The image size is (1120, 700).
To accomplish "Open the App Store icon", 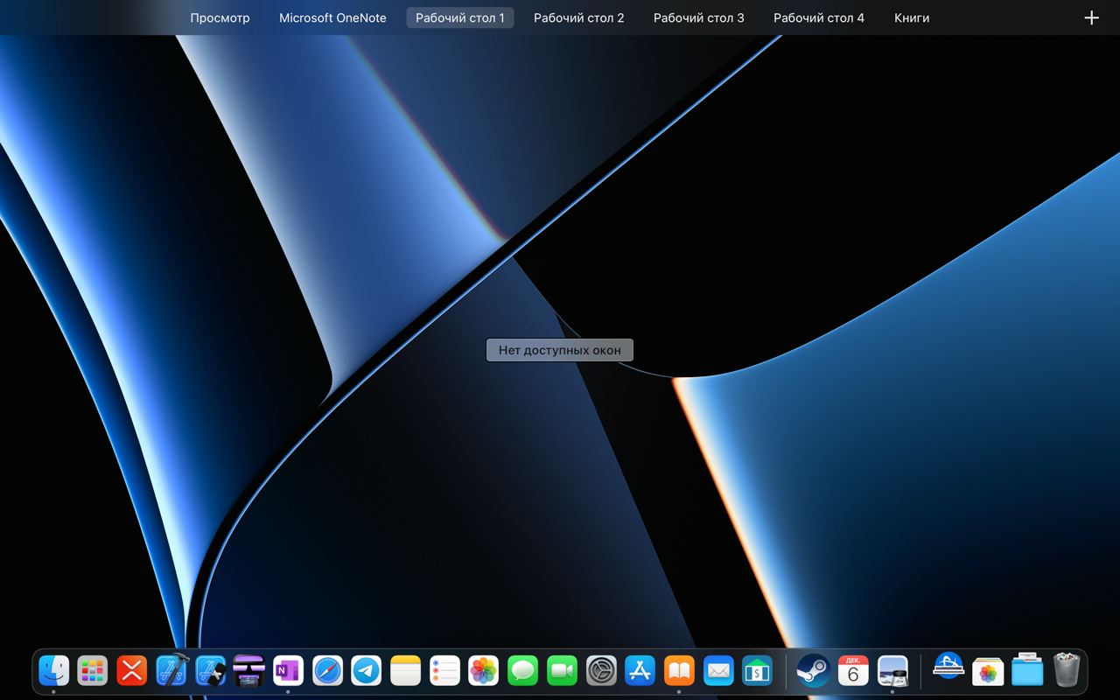I will click(x=640, y=671).
